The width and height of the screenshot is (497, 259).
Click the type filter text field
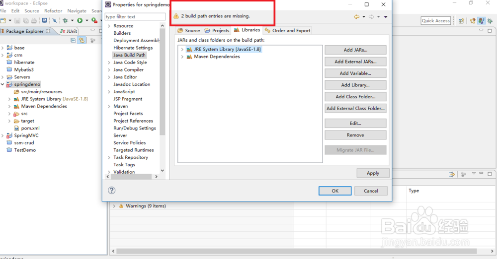point(135,16)
